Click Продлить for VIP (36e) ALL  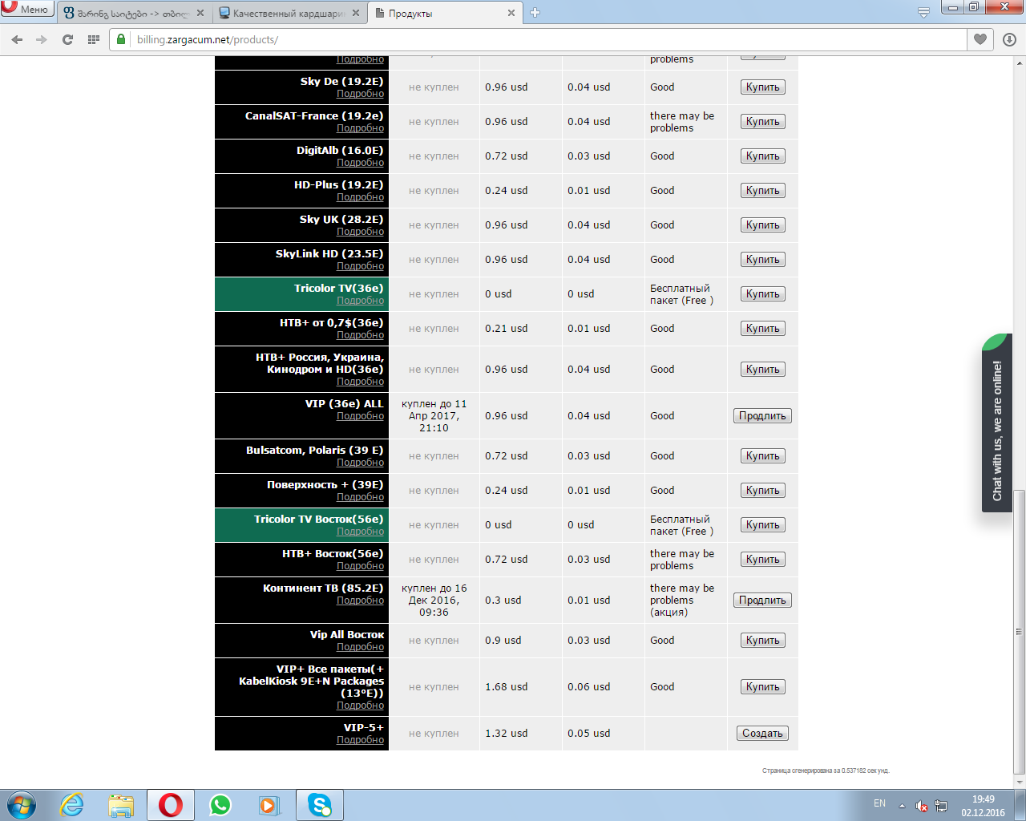pos(762,416)
